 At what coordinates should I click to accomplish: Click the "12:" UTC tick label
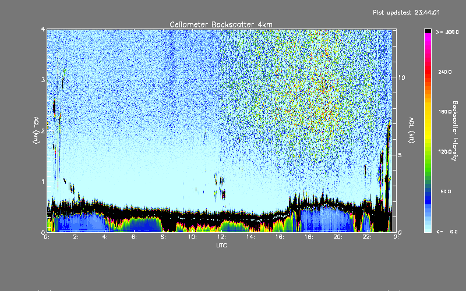click(x=221, y=237)
